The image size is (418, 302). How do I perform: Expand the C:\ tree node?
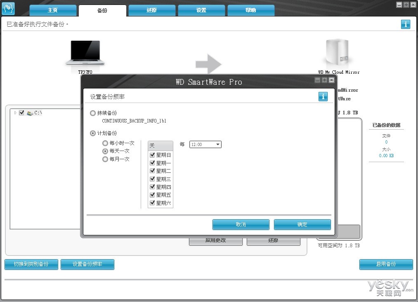point(15,113)
